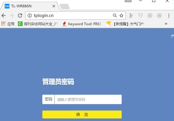Open the 新提醒 大气门户 bookmark
The width and height of the screenshot is (174, 121).
[x=126, y=24]
